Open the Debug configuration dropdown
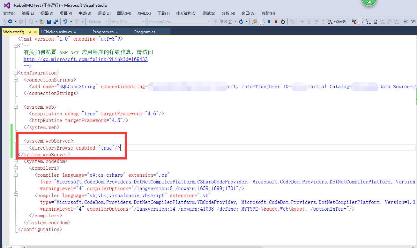 [x=99, y=22]
